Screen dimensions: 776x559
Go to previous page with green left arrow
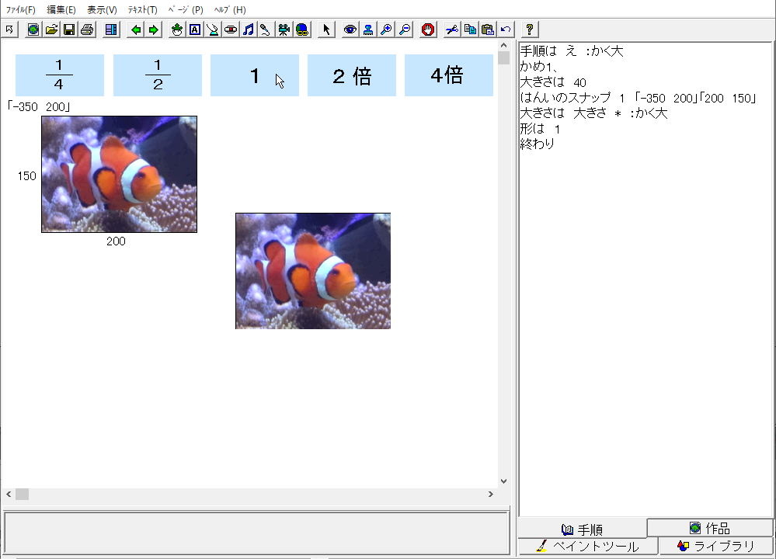(136, 30)
